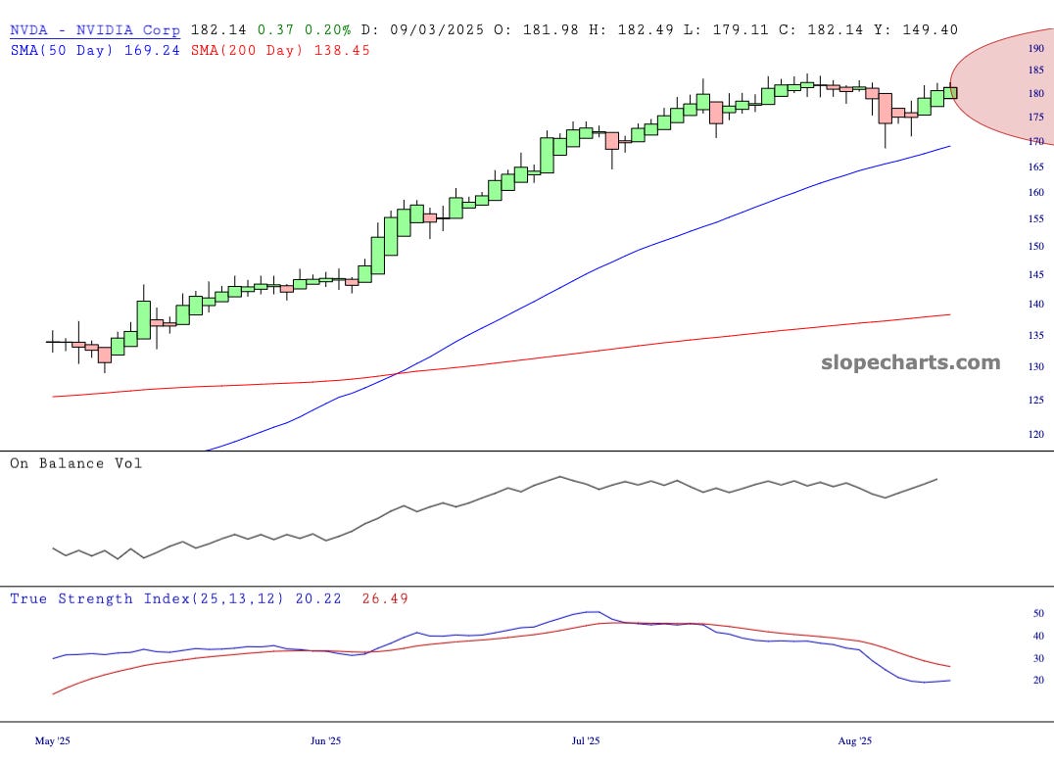The height and width of the screenshot is (761, 1054).
Task: Click the 190 price axis label
Action: (x=1035, y=48)
